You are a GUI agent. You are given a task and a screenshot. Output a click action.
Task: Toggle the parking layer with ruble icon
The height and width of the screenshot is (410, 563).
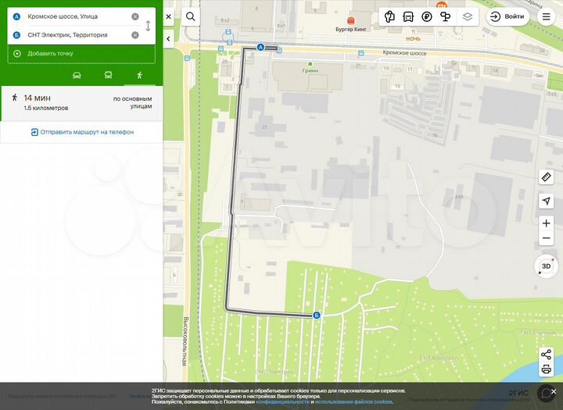(427, 16)
